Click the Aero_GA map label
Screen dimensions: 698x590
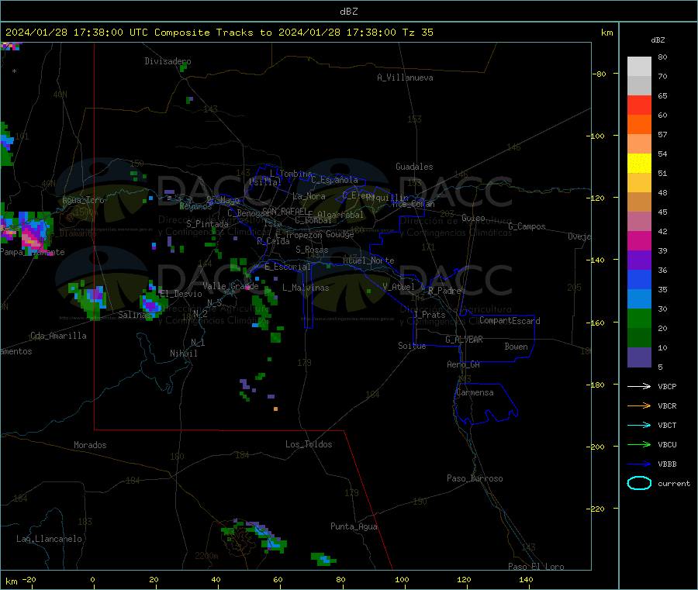click(x=464, y=364)
